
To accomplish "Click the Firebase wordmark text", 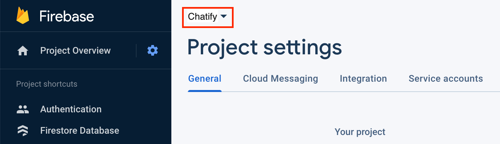I will pos(67,16).
